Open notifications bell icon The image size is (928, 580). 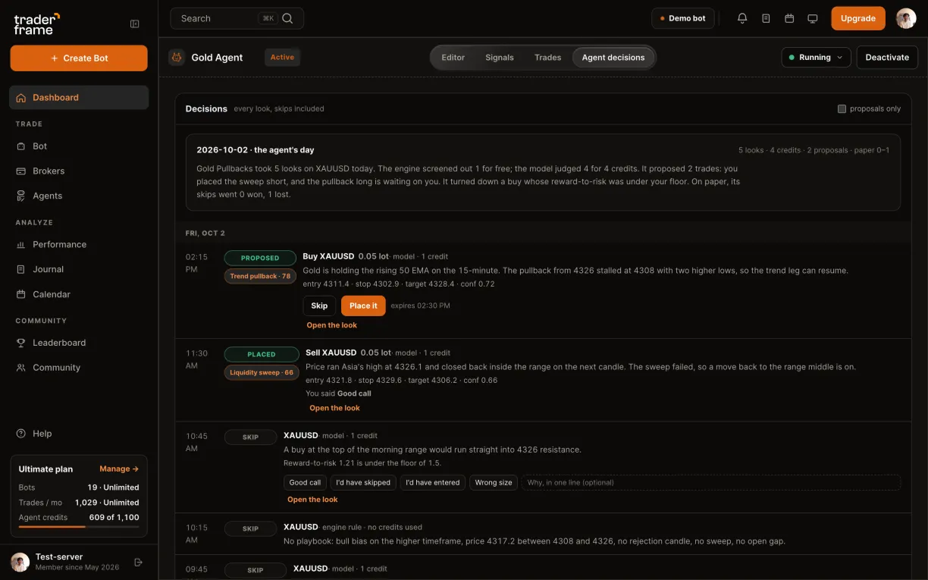coord(742,18)
